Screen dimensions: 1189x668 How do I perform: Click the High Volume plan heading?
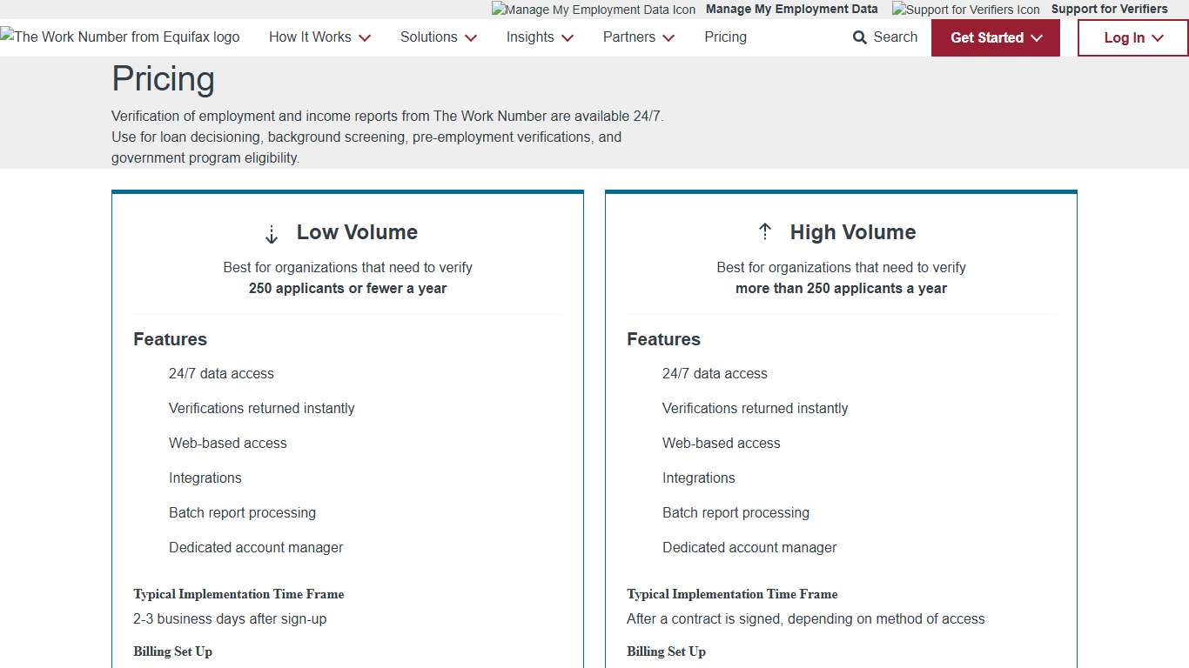(852, 232)
